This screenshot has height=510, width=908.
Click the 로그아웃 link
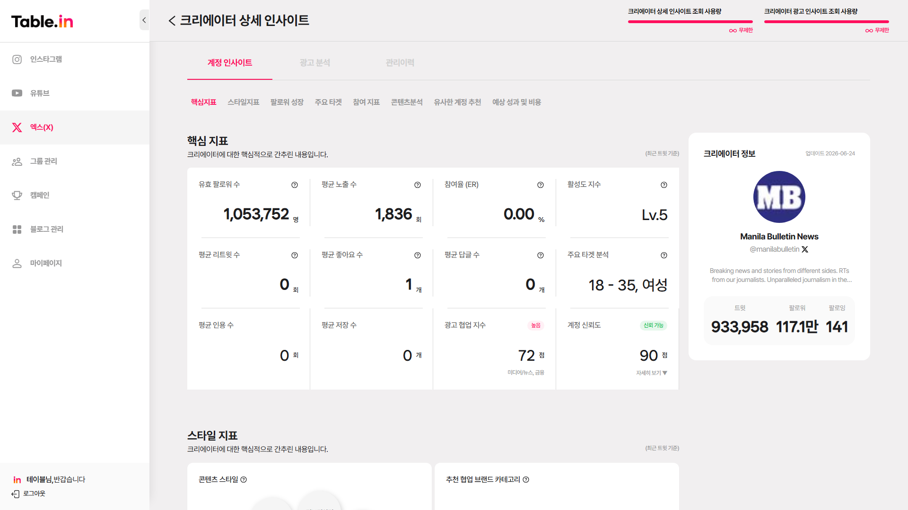[x=34, y=494]
